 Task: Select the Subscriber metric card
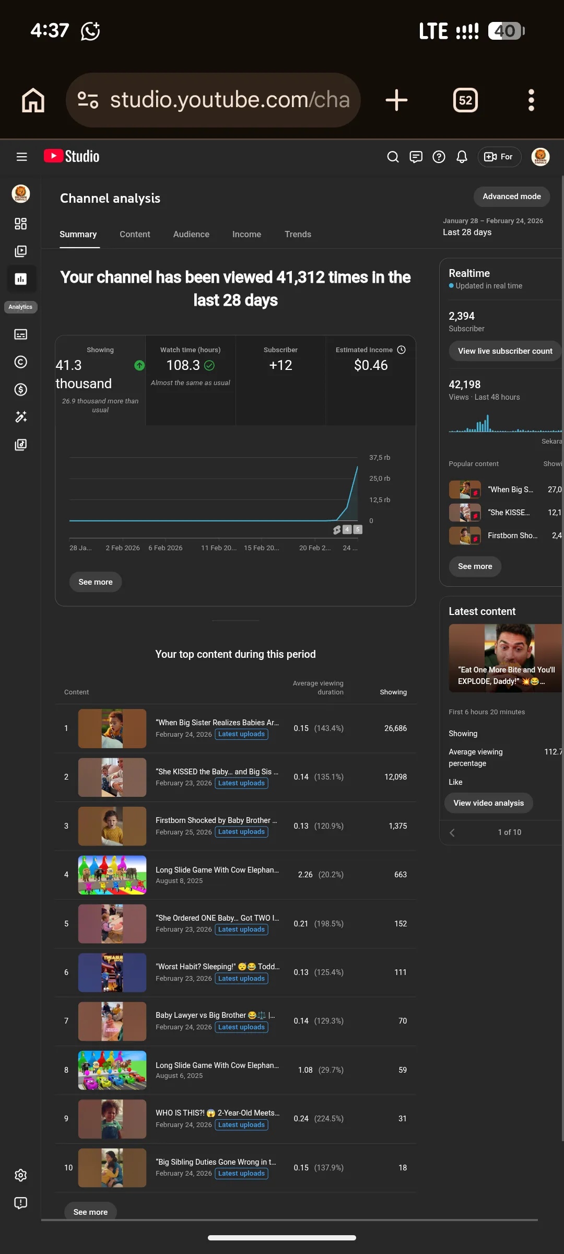[280, 380]
